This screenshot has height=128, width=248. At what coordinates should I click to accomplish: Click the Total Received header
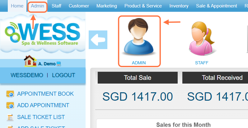point(222,78)
